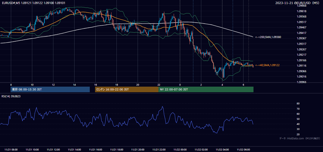Click hour tick 10 under price chart
The image size is (323, 152).
click(x=32, y=85)
